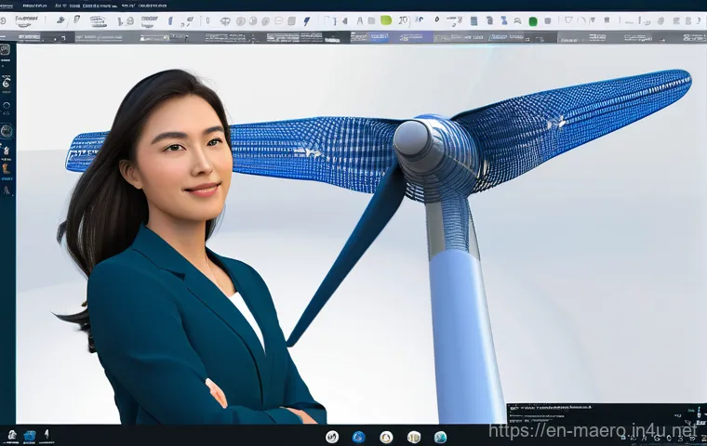
Task: Click the dark console panel at bottom right
Action: coord(607,413)
